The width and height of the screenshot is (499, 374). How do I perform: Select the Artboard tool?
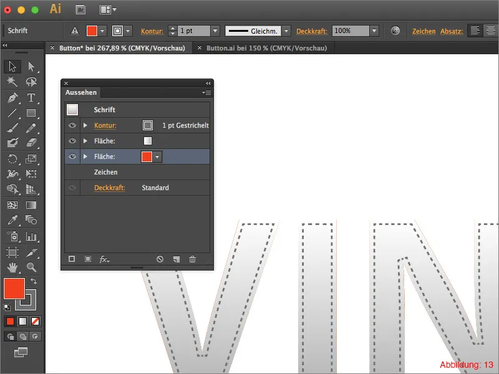12,252
